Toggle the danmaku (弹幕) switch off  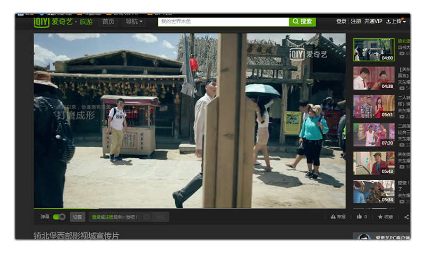pyautogui.click(x=59, y=217)
